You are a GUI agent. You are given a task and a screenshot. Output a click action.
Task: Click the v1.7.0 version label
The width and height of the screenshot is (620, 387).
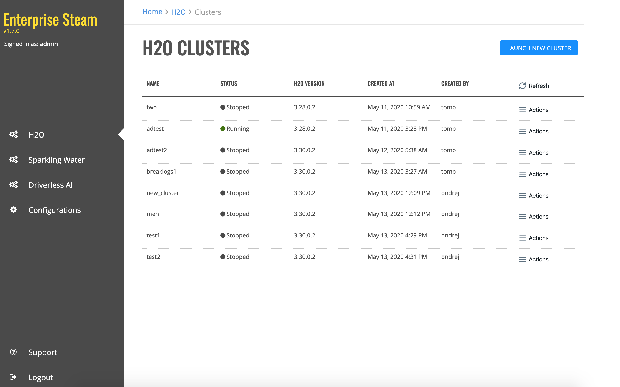pos(11,31)
